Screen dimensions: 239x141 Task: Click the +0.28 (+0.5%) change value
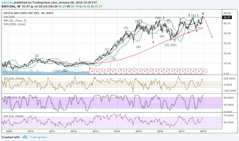44,6
